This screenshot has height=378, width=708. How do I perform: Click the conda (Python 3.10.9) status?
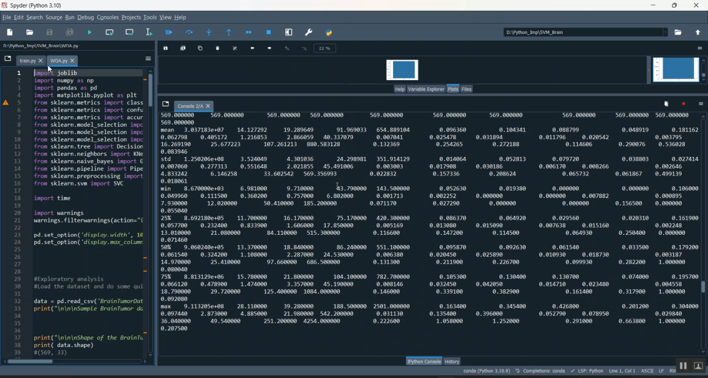click(486, 371)
